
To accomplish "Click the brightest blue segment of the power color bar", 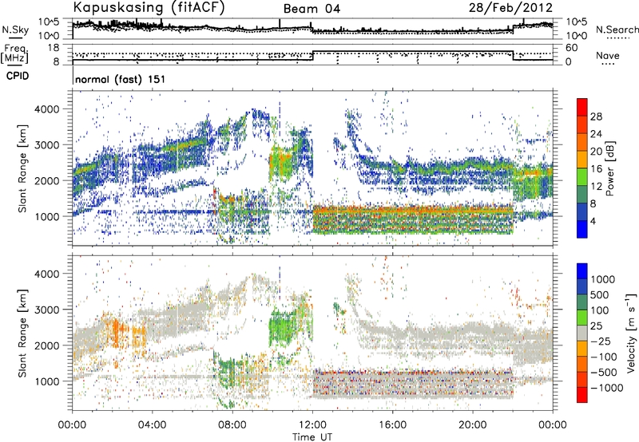I will [x=582, y=230].
